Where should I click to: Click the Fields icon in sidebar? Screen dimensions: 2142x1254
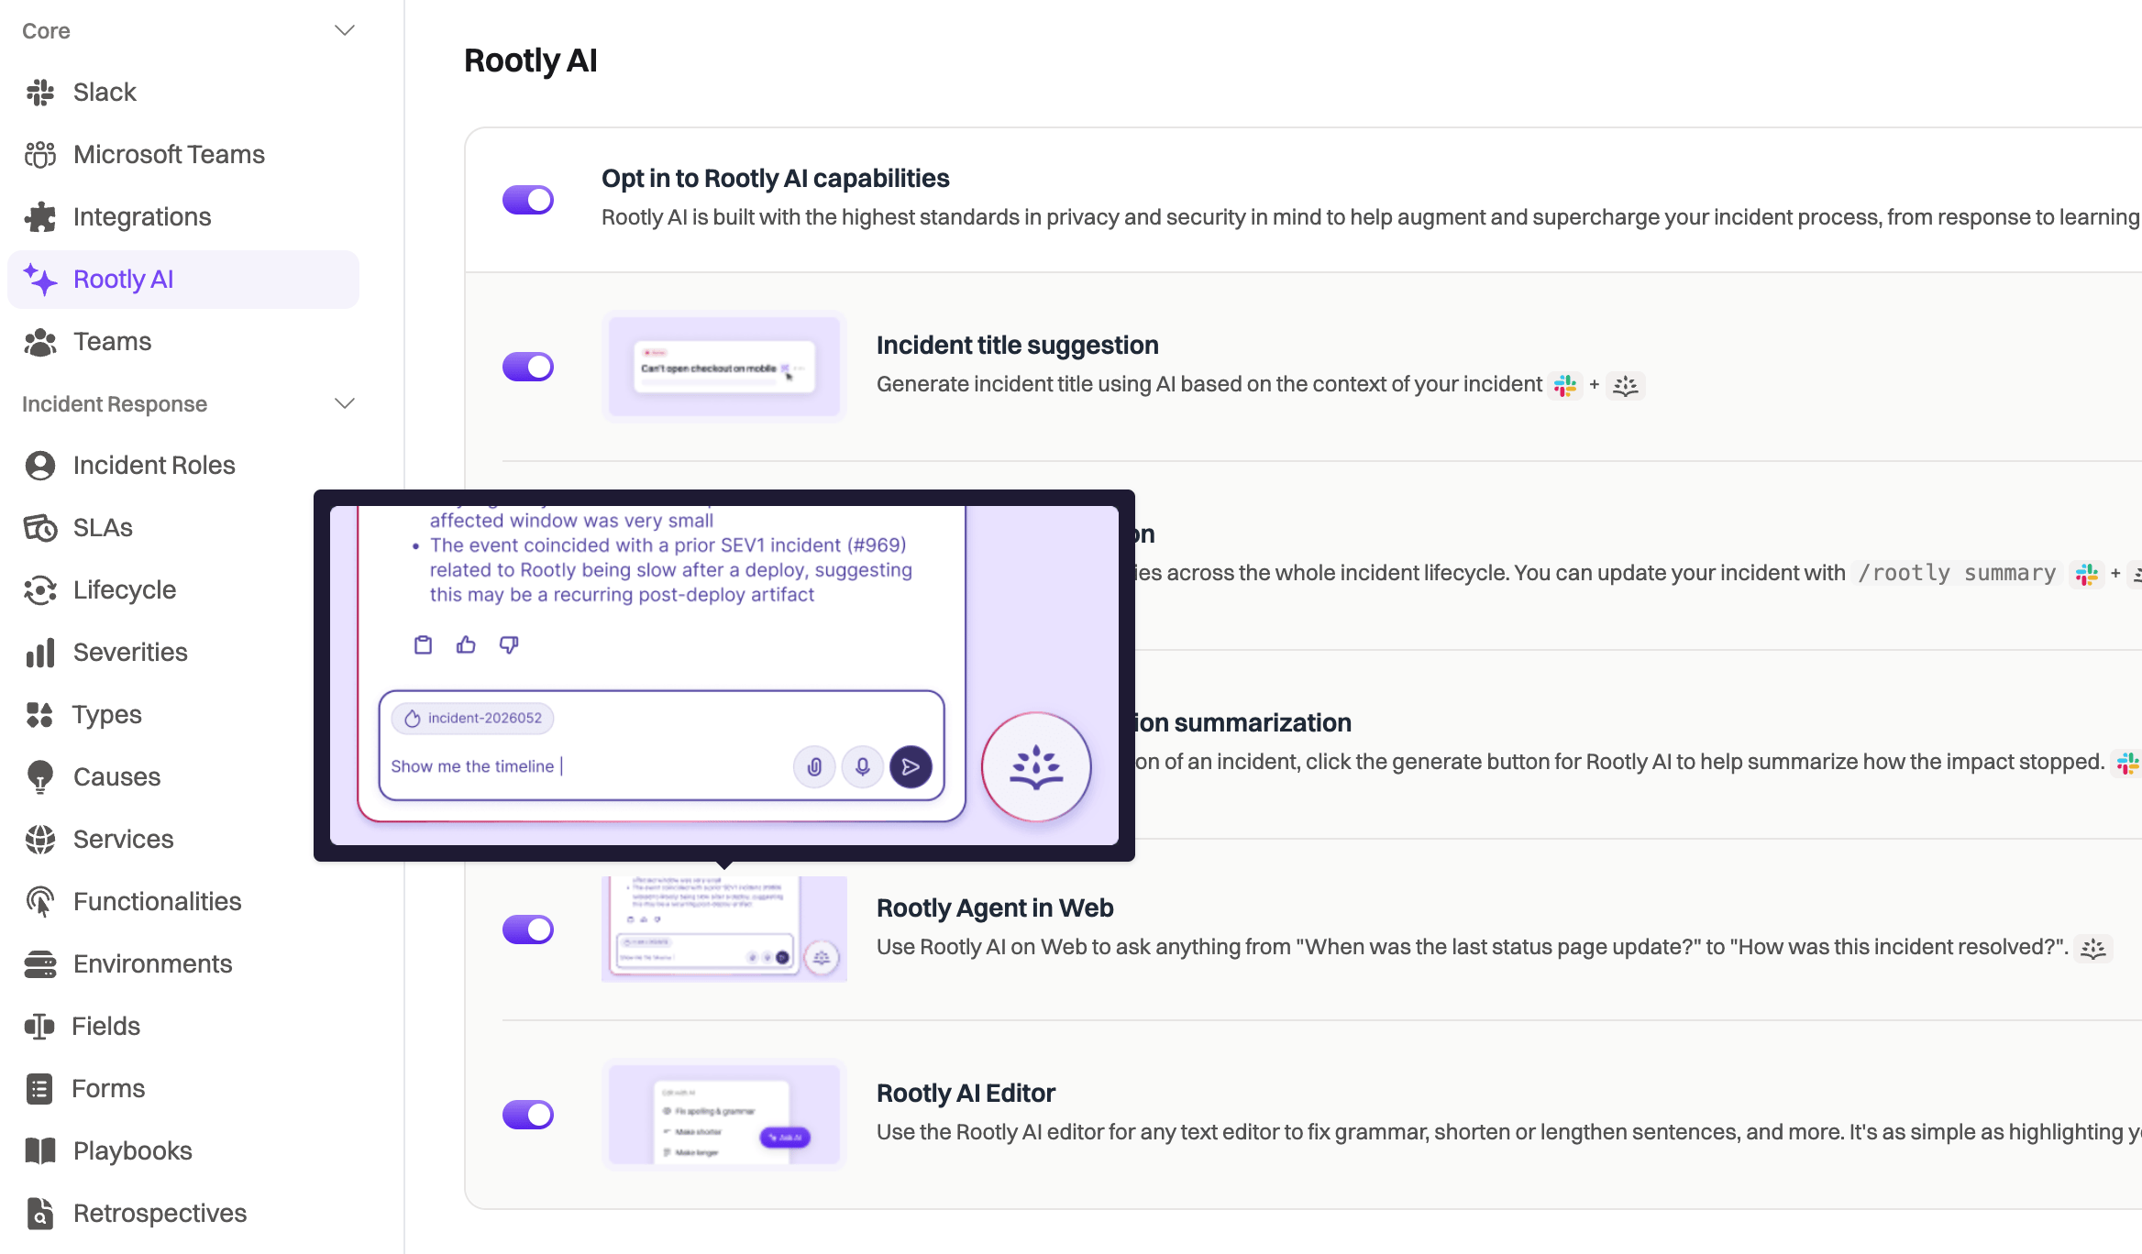point(40,1027)
